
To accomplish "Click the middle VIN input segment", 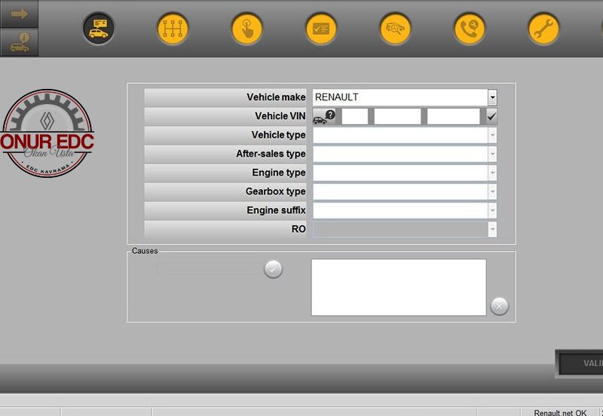I will tap(397, 116).
